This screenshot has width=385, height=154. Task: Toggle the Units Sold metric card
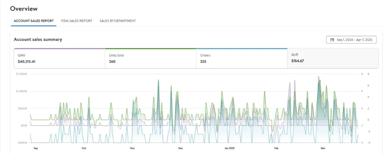pos(150,58)
